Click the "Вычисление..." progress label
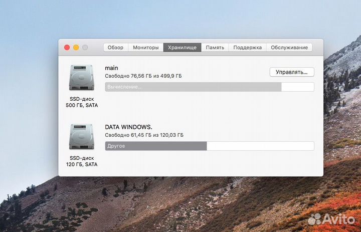 coord(124,87)
